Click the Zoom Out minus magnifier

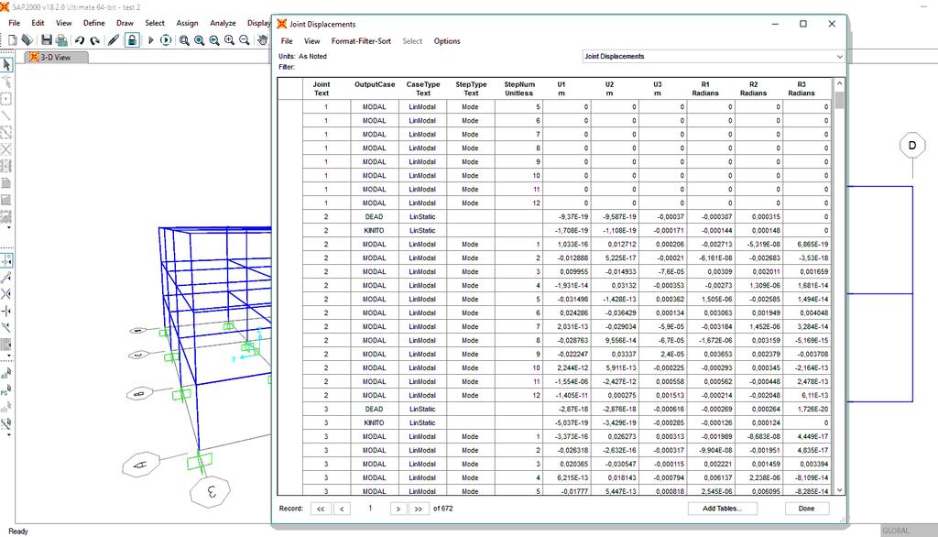[x=244, y=40]
